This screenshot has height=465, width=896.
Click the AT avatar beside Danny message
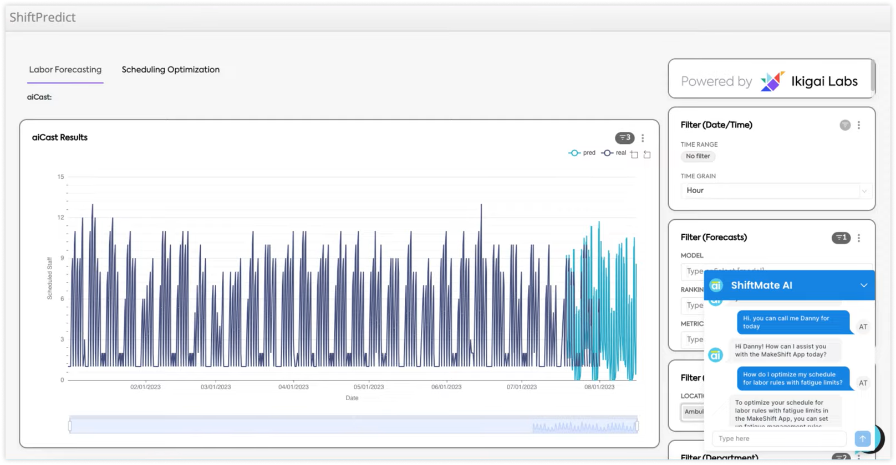pyautogui.click(x=863, y=327)
